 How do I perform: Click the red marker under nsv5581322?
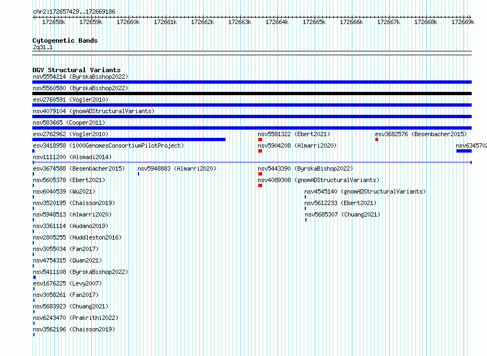(x=260, y=139)
